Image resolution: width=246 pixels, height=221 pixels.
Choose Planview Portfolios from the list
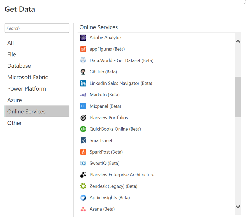[109, 118]
